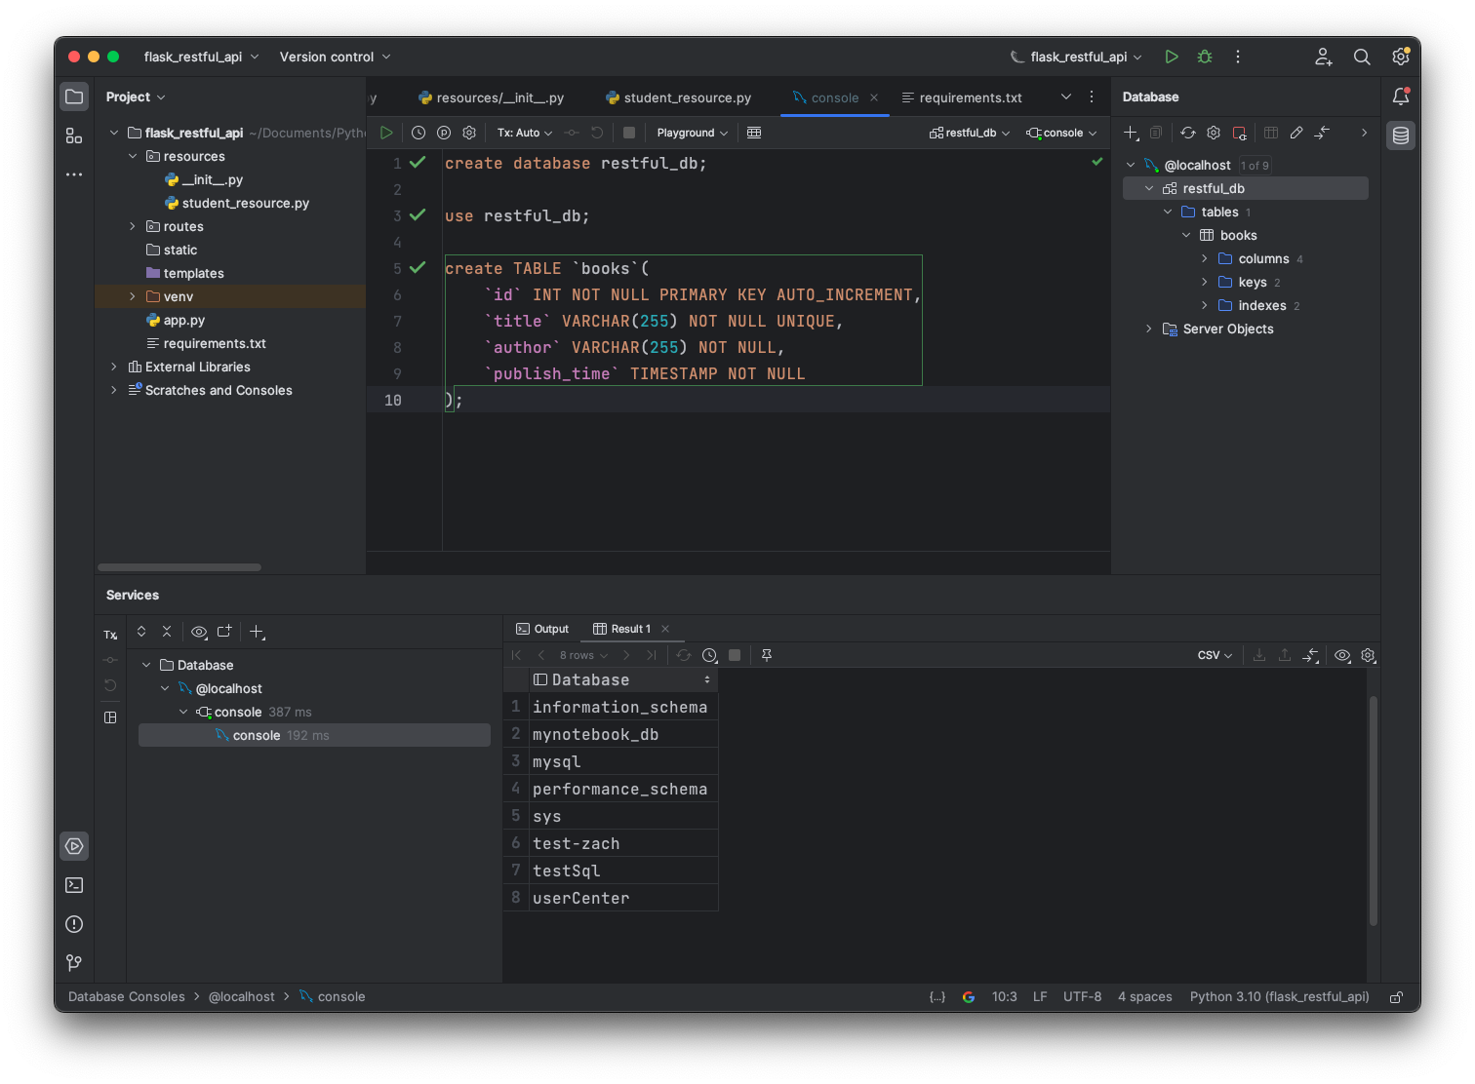Open the Notifications bell icon
The image size is (1475, 1084).
1401,97
